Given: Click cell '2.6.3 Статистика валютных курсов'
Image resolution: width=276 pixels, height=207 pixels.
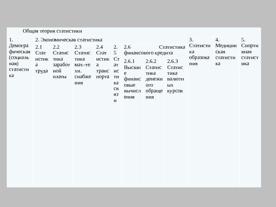Looking at the screenshot, I should (176, 122).
